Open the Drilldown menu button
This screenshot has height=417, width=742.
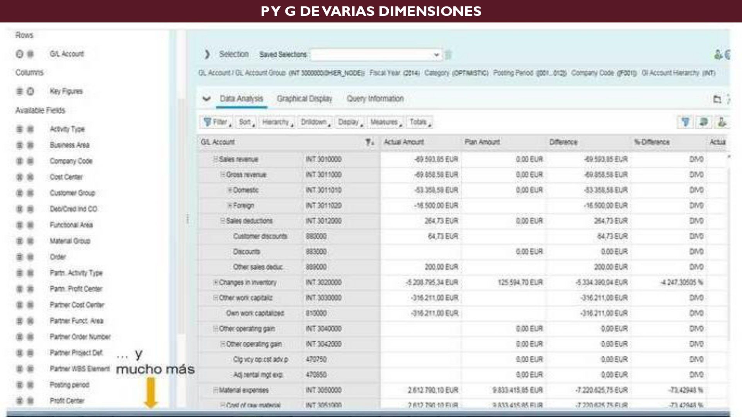pos(315,122)
